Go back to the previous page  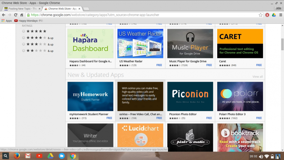click(x=4, y=15)
